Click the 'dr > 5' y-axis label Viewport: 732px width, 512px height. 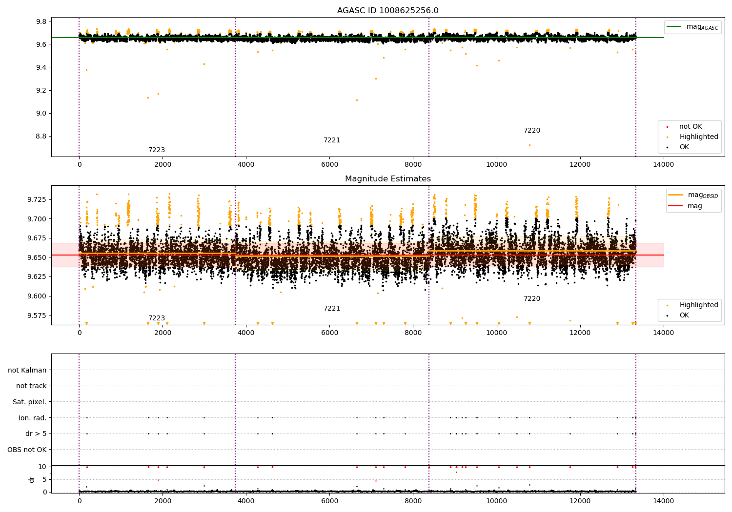click(x=36, y=433)
